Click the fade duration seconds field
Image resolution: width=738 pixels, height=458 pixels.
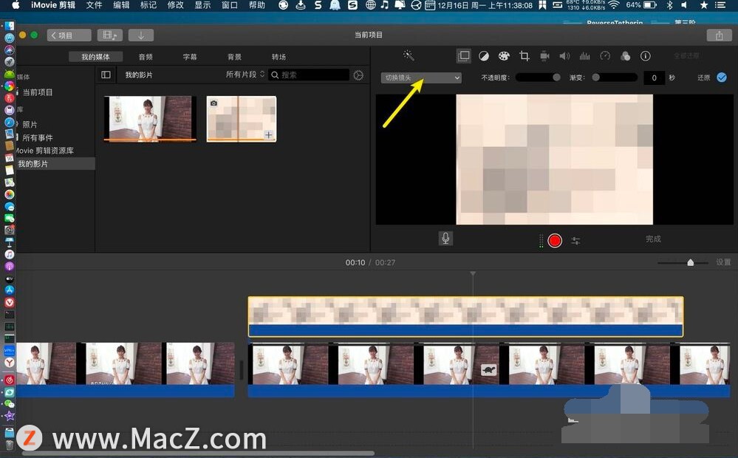pos(654,78)
